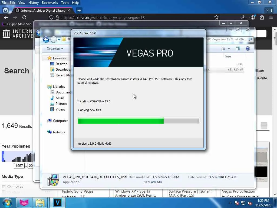Click the muted volume tray icon
Screen dimensions: 277x208
coord(250,203)
